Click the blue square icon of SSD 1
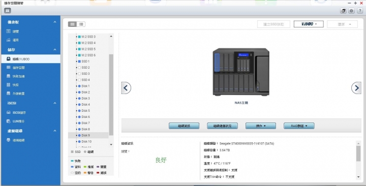The width and height of the screenshot is (366, 186). pyautogui.click(x=79, y=61)
